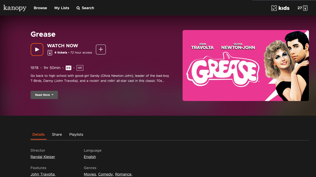
Task: View the 27 remaining tickets counter
Action: pyautogui.click(x=303, y=8)
